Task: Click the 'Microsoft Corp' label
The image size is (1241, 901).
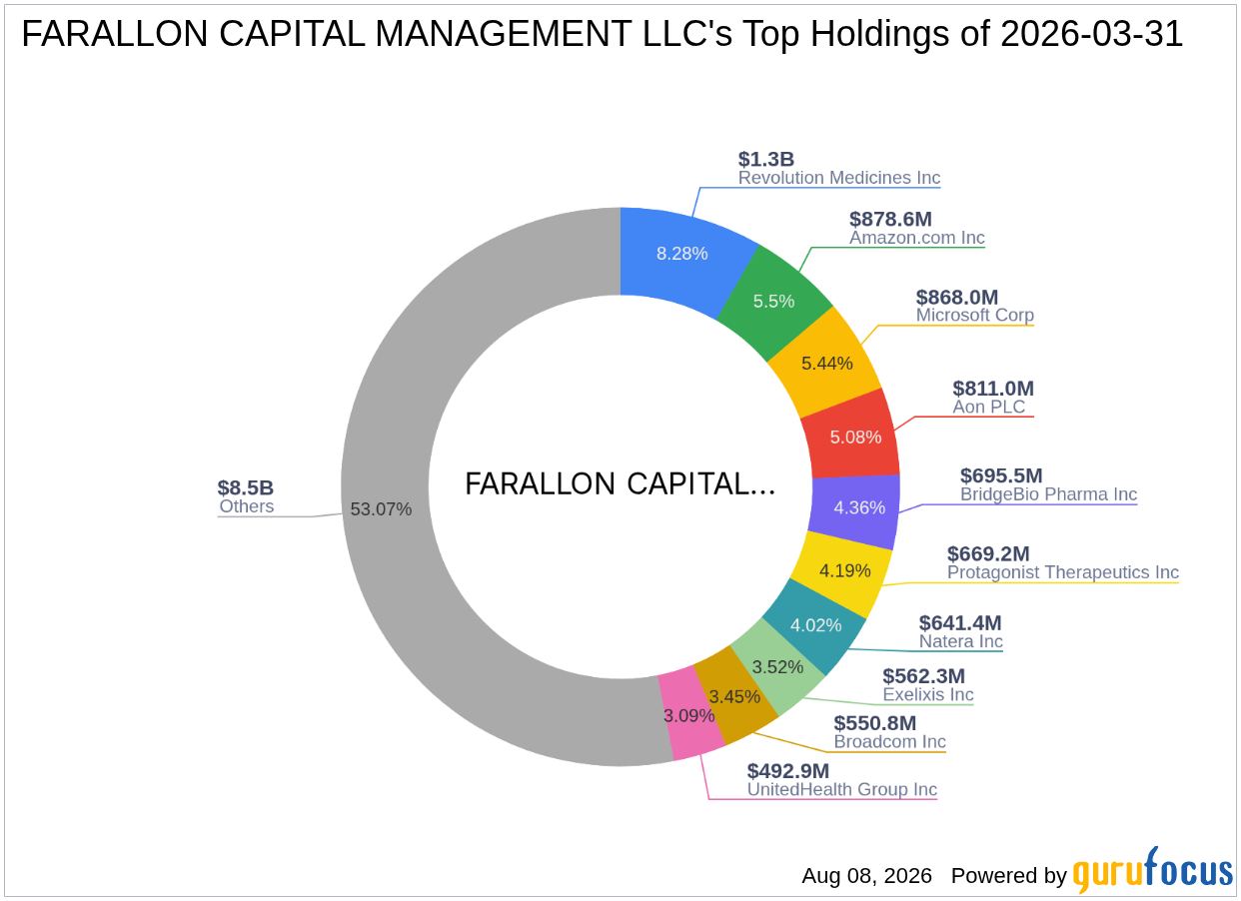Action: tap(975, 315)
